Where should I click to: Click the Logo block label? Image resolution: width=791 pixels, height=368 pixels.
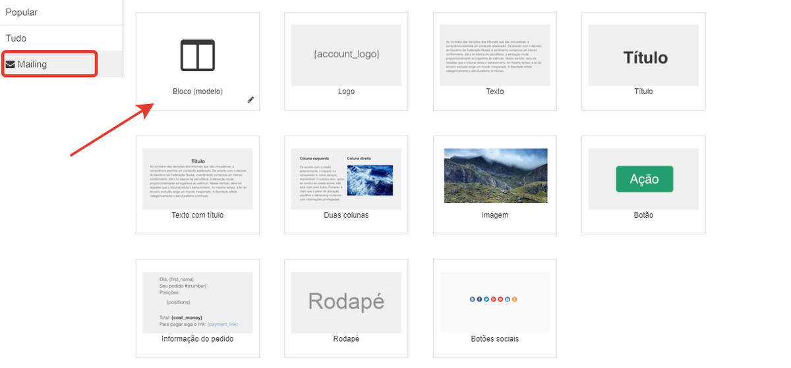pyautogui.click(x=346, y=92)
